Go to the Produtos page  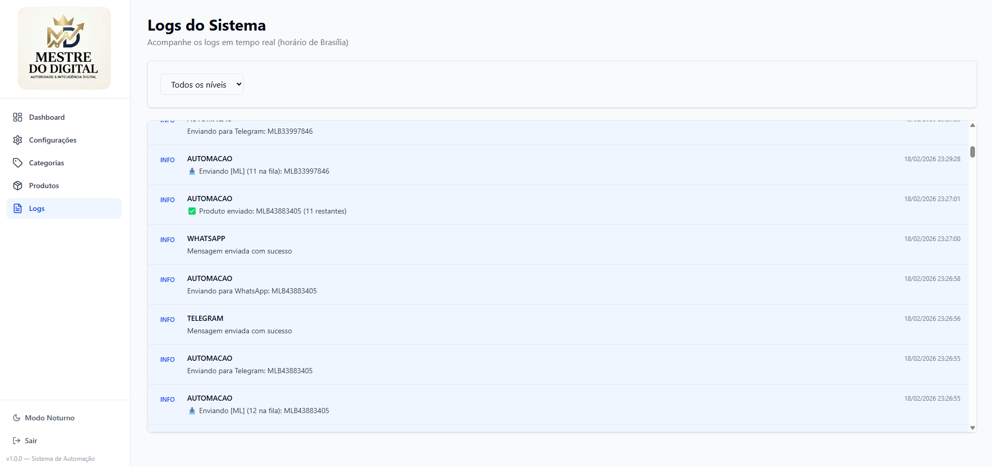click(x=44, y=186)
